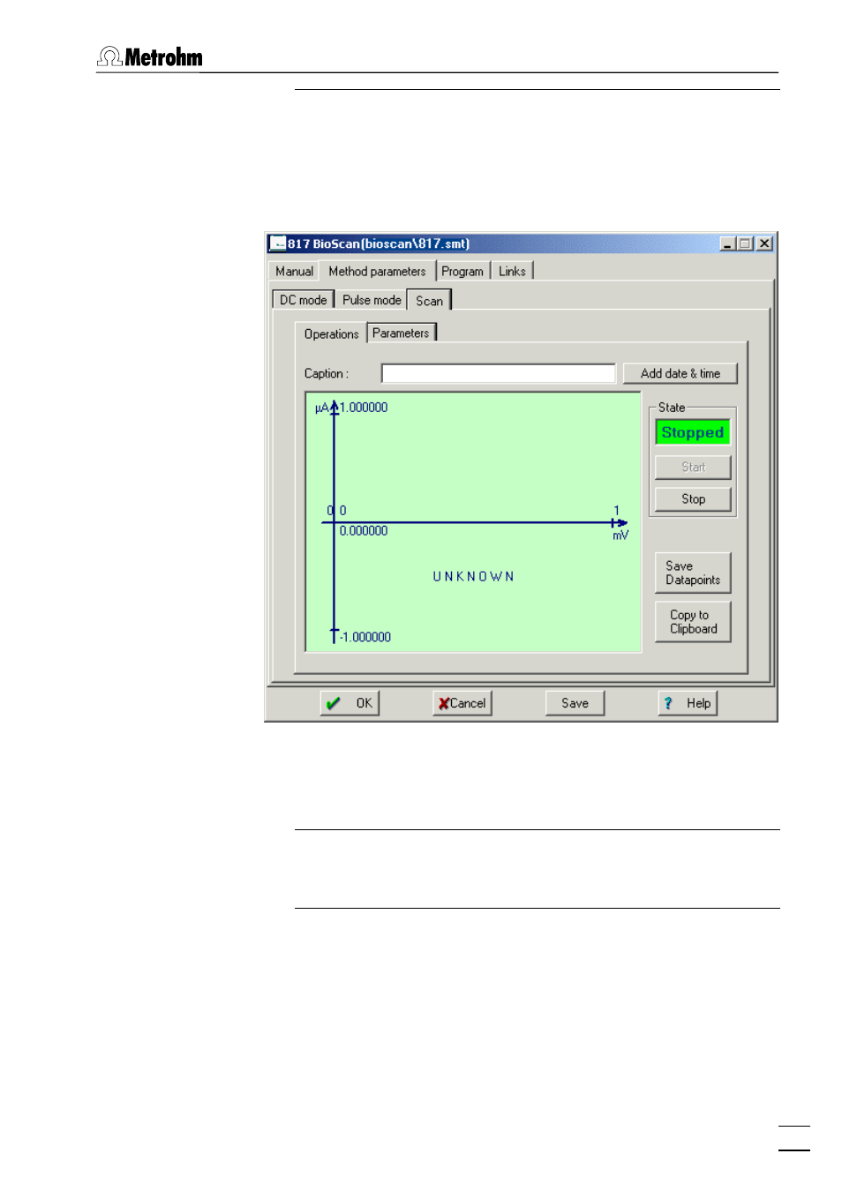Viewport: 842px width, 1191px height.
Task: Open the Operations sub-tab
Action: coord(331,333)
